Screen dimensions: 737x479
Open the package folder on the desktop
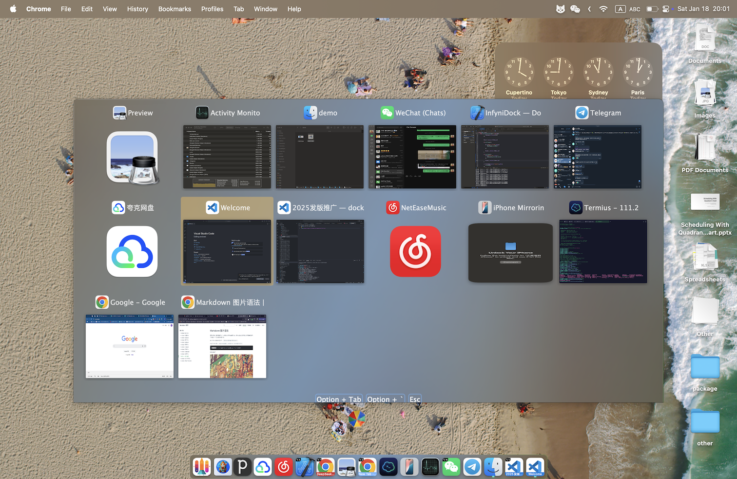click(x=705, y=373)
